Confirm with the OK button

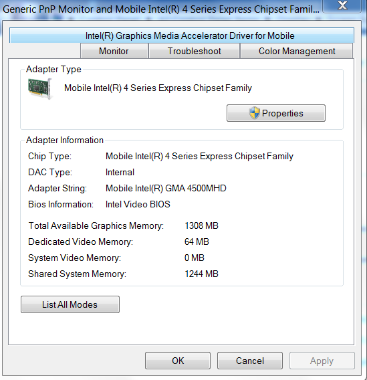pyautogui.click(x=178, y=361)
